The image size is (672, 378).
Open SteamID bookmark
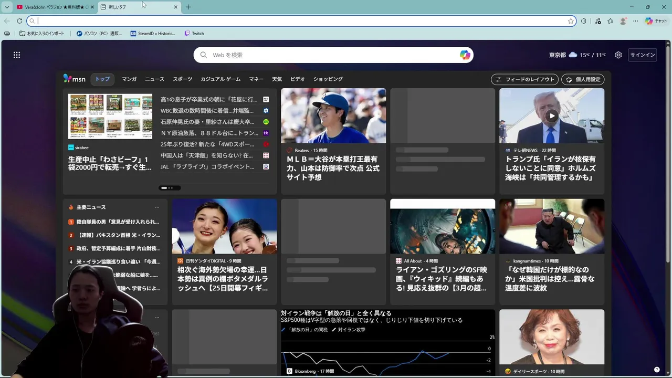pos(153,34)
